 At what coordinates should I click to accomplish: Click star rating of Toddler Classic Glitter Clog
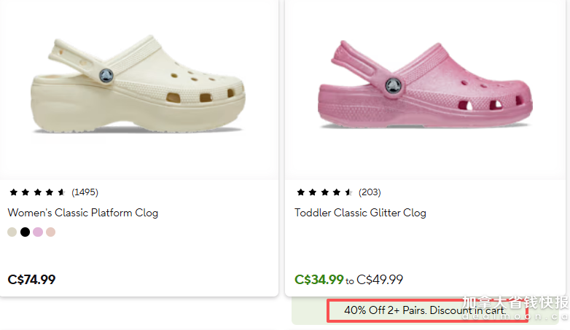point(324,192)
